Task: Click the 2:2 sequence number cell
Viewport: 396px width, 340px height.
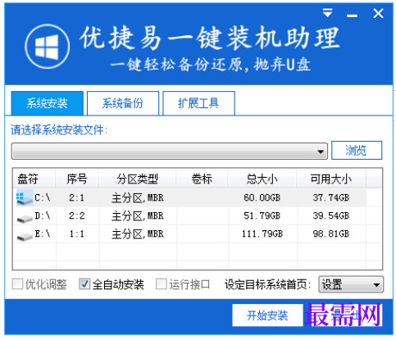Action: (x=76, y=215)
